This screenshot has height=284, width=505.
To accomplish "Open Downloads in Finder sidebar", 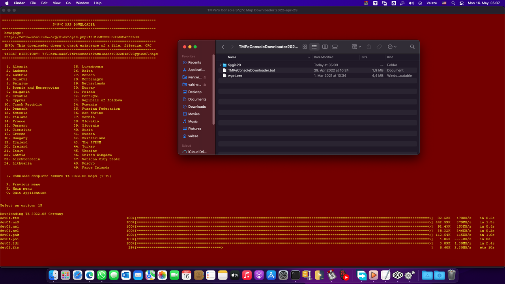I will click(x=197, y=106).
